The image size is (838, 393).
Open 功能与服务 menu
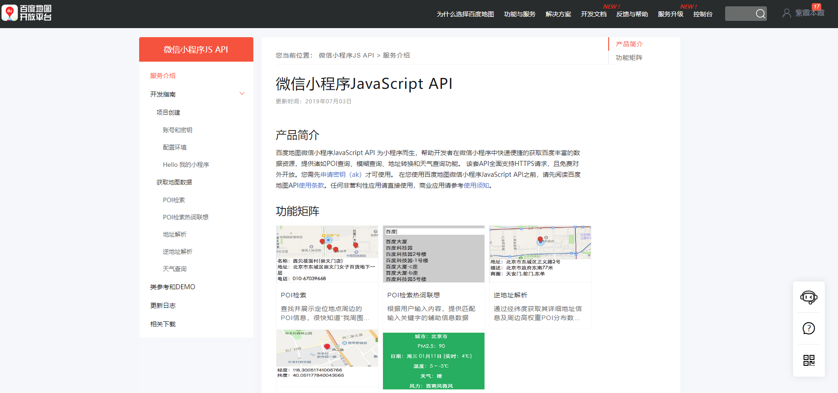[519, 14]
